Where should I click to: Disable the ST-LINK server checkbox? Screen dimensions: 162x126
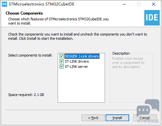click(x=62, y=67)
